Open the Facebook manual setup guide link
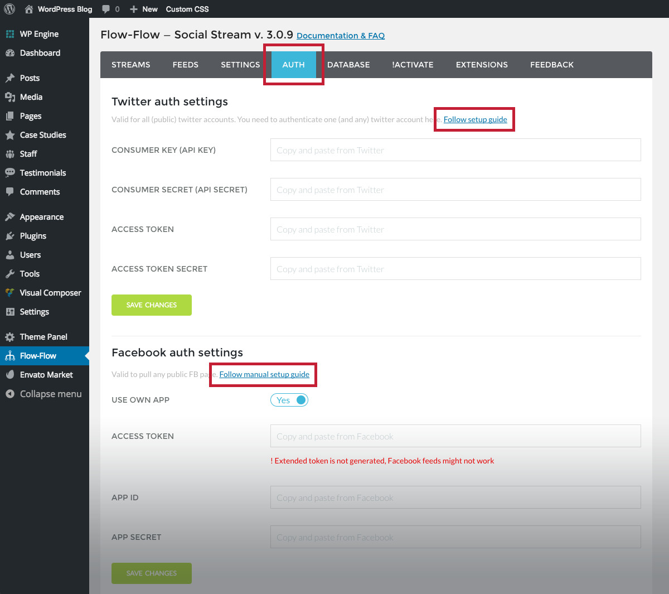 pyautogui.click(x=264, y=374)
